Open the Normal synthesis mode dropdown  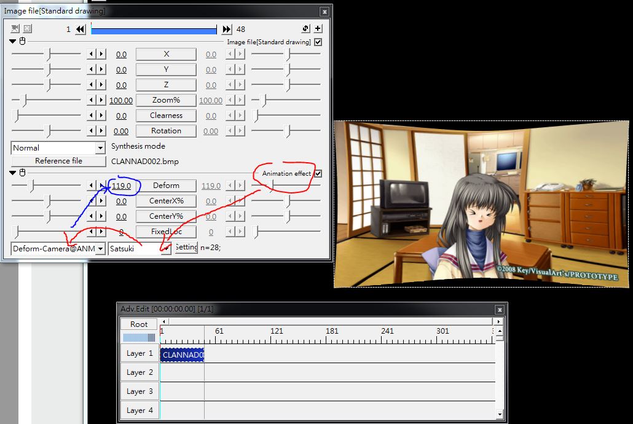[101, 148]
